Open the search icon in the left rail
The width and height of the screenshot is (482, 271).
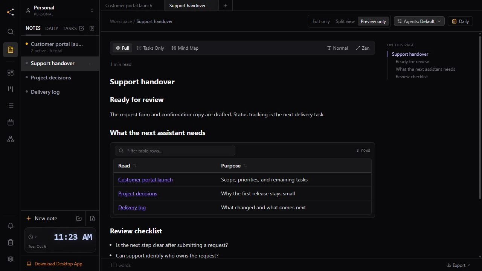11,32
